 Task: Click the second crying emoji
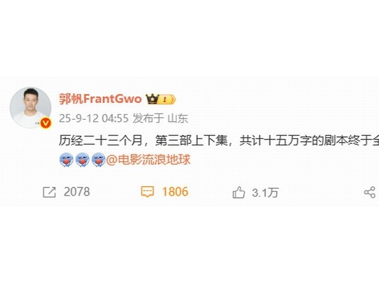tap(82, 160)
